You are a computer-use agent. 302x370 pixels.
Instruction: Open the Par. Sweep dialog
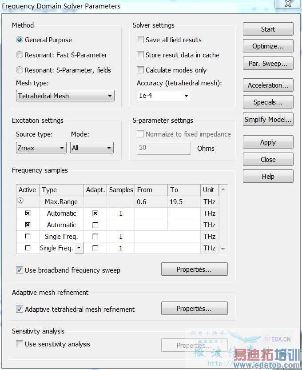tap(268, 64)
